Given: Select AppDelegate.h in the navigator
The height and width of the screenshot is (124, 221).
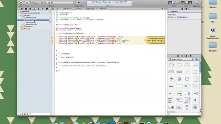Looking at the screenshot, I should [x=31, y=18].
